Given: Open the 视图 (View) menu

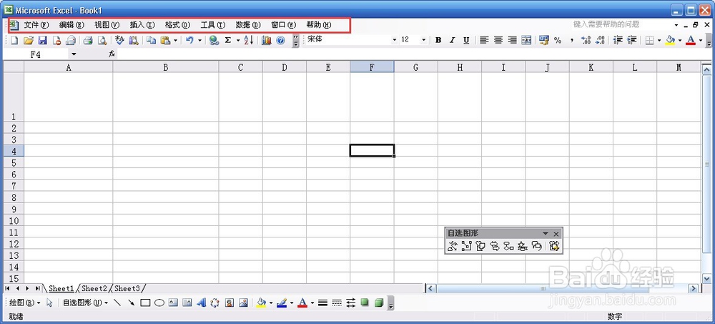Looking at the screenshot, I should click(x=107, y=24).
